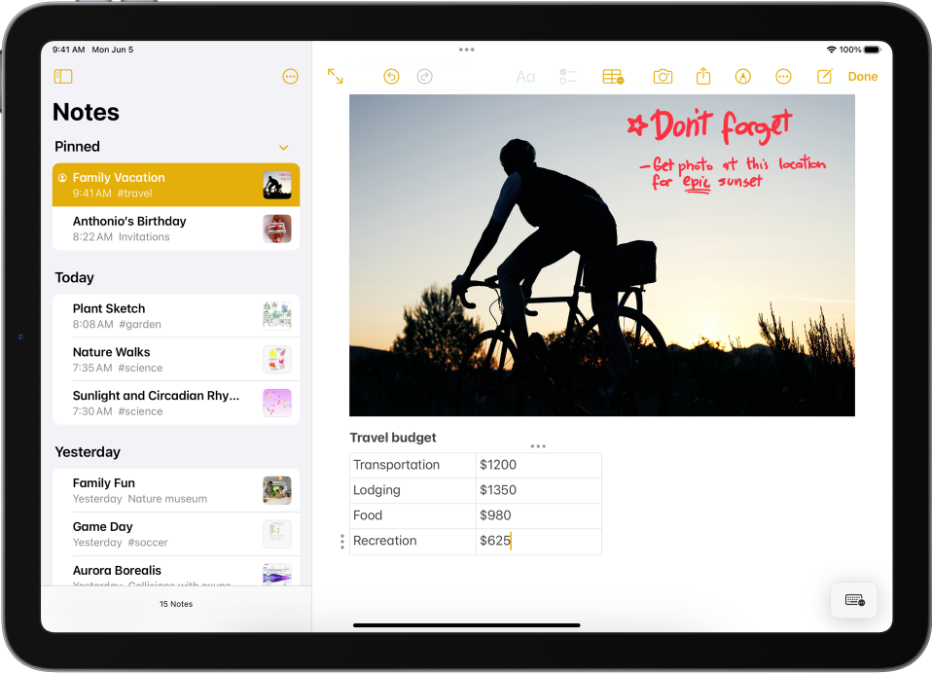Open the Game Day note
The width and height of the screenshot is (932, 673).
176,534
